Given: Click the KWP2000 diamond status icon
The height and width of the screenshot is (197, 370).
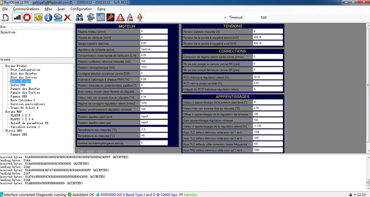Looking at the screenshot, I should 98,194.
